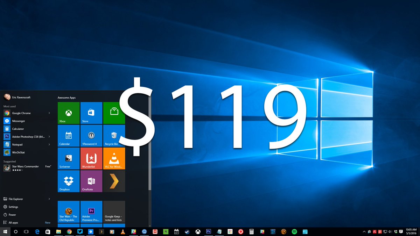
Task: Open the Recycle Bin tile
Action: tap(114, 136)
